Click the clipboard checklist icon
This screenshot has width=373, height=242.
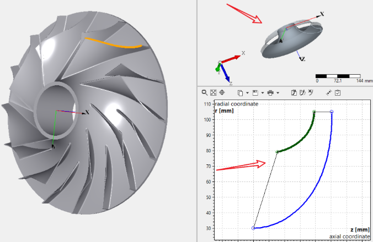[x=338, y=93]
